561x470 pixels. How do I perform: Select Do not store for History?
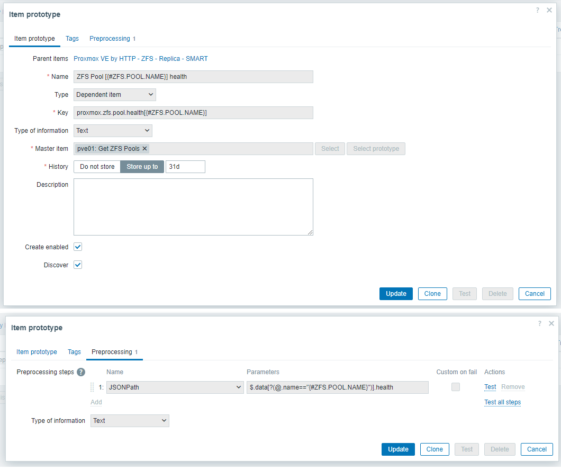[x=97, y=166]
